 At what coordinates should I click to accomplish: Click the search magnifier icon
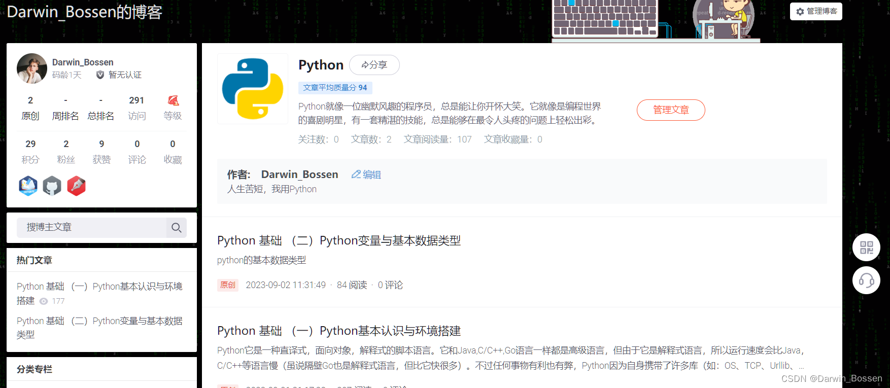point(176,228)
